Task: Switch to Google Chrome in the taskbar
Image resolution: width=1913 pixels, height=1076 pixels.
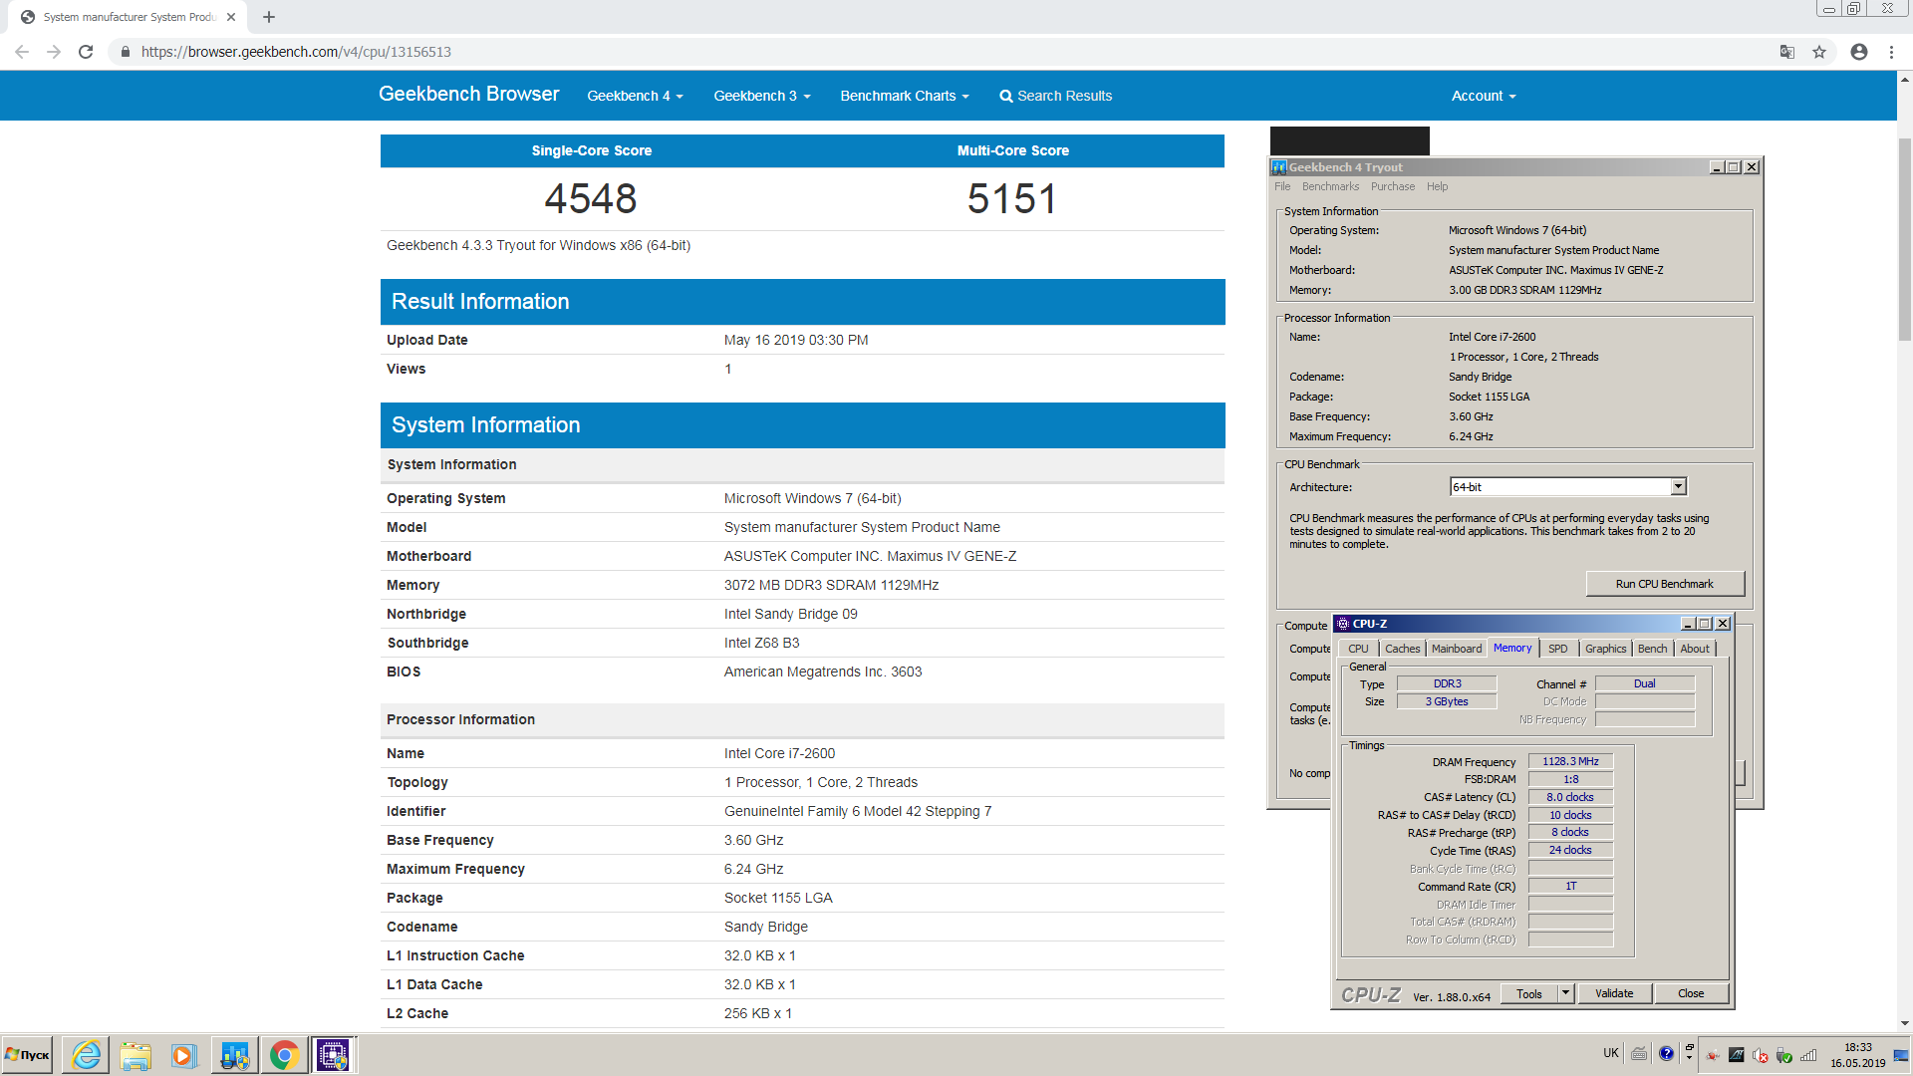Action: (x=284, y=1055)
